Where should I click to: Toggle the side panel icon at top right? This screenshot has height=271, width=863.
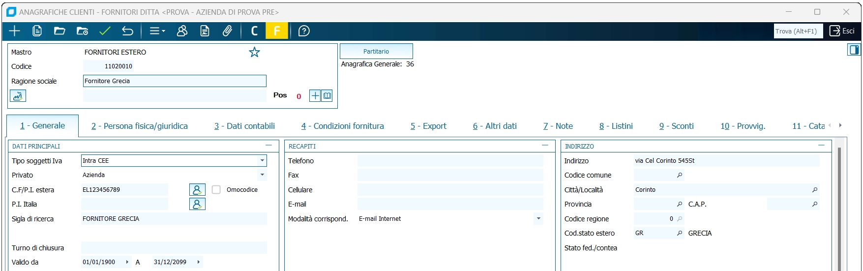[854, 50]
